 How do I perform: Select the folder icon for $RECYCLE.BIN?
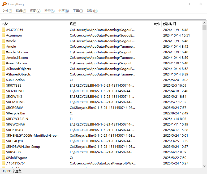pyautogui.click(x=3, y=119)
